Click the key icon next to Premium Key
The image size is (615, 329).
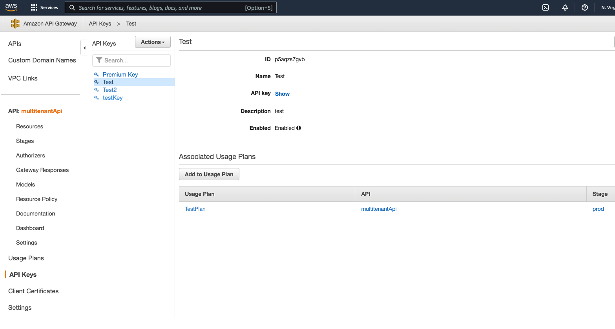(97, 74)
